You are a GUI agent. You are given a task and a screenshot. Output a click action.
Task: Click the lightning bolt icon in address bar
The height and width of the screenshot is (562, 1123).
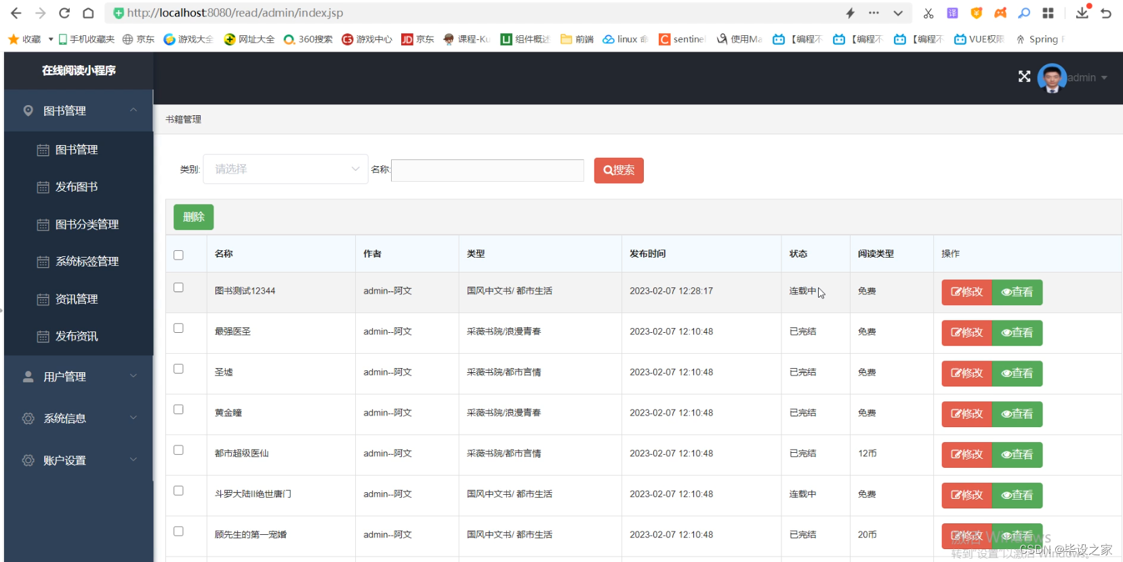(850, 13)
